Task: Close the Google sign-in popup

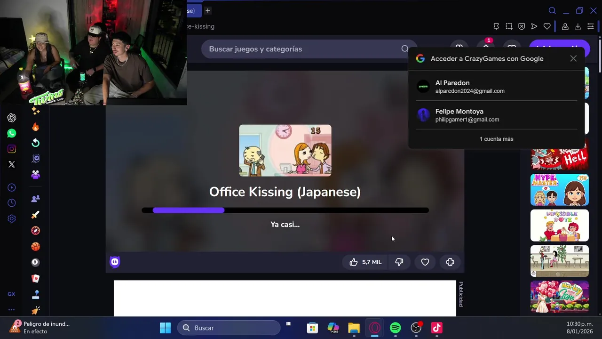Action: [x=573, y=59]
